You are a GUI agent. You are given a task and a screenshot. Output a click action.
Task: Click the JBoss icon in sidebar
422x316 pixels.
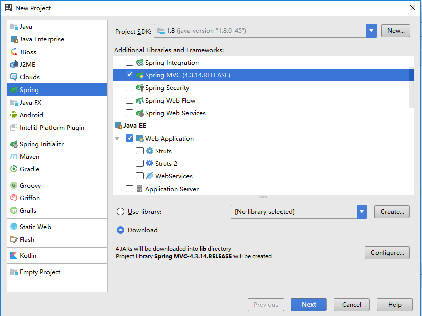tap(14, 52)
